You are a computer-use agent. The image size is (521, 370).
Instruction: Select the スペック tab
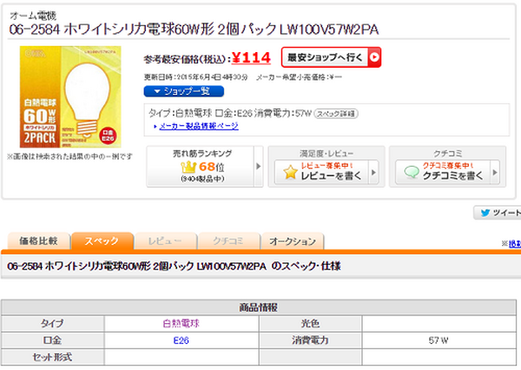pos(102,241)
